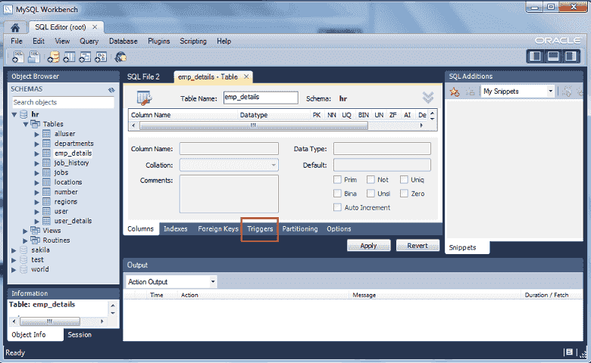
Task: Check the Prim (primary key) checkbox
Action: pos(337,179)
